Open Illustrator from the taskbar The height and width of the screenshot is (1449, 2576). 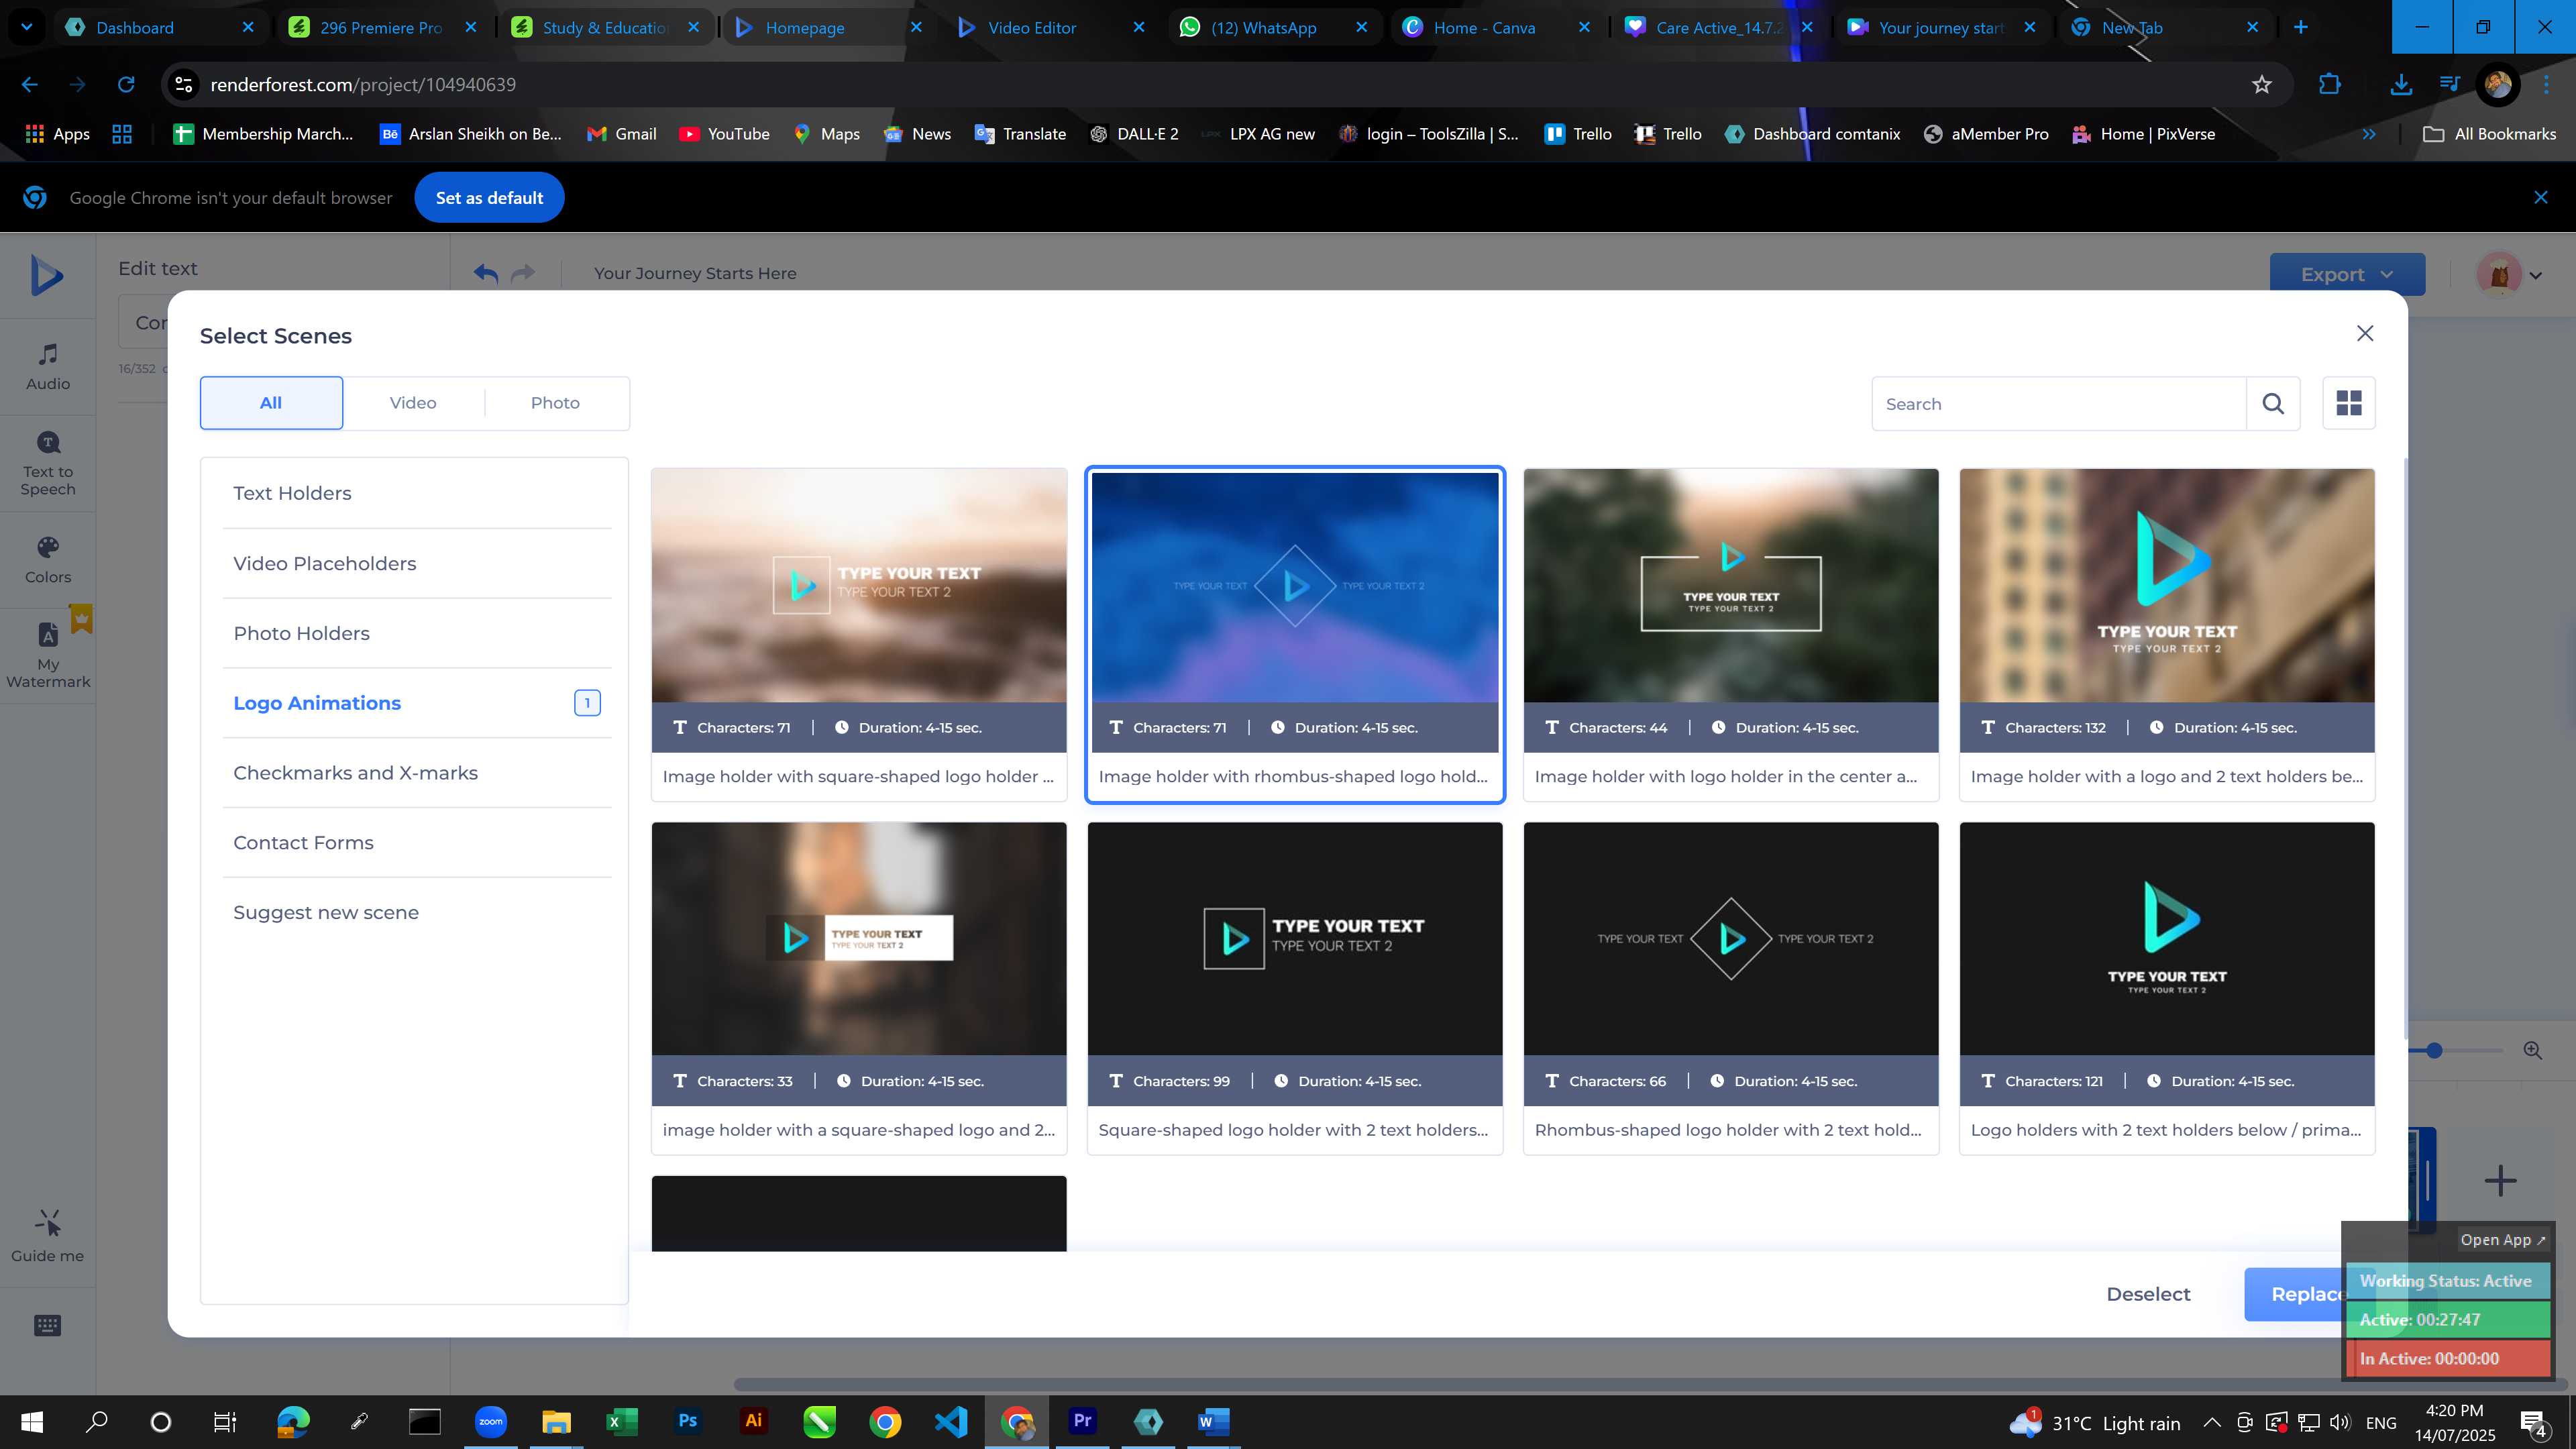(753, 1421)
